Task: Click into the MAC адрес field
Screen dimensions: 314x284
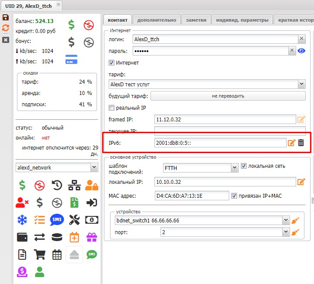Action: tap(191, 196)
